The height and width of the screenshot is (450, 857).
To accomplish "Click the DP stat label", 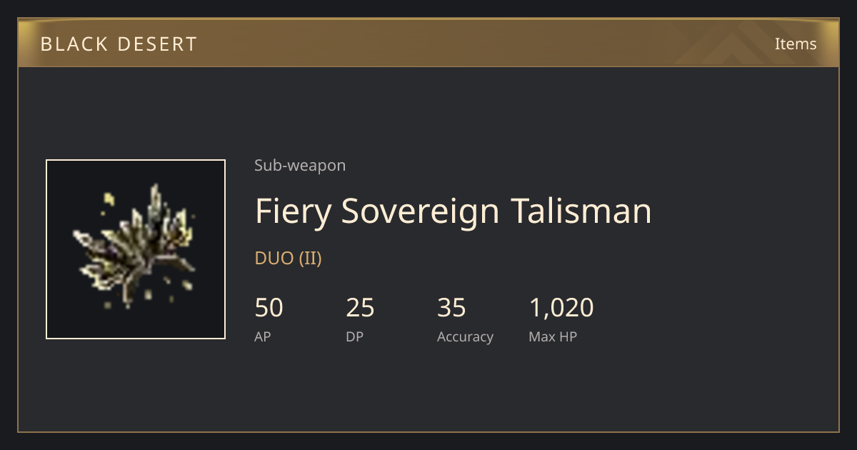I will (x=354, y=337).
